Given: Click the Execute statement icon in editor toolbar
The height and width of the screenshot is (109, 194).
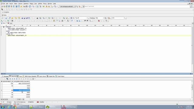Looking at the screenshot, I should pos(2,21).
